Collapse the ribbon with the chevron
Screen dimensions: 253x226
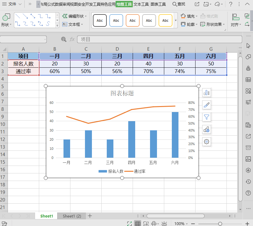(x=247, y=4)
